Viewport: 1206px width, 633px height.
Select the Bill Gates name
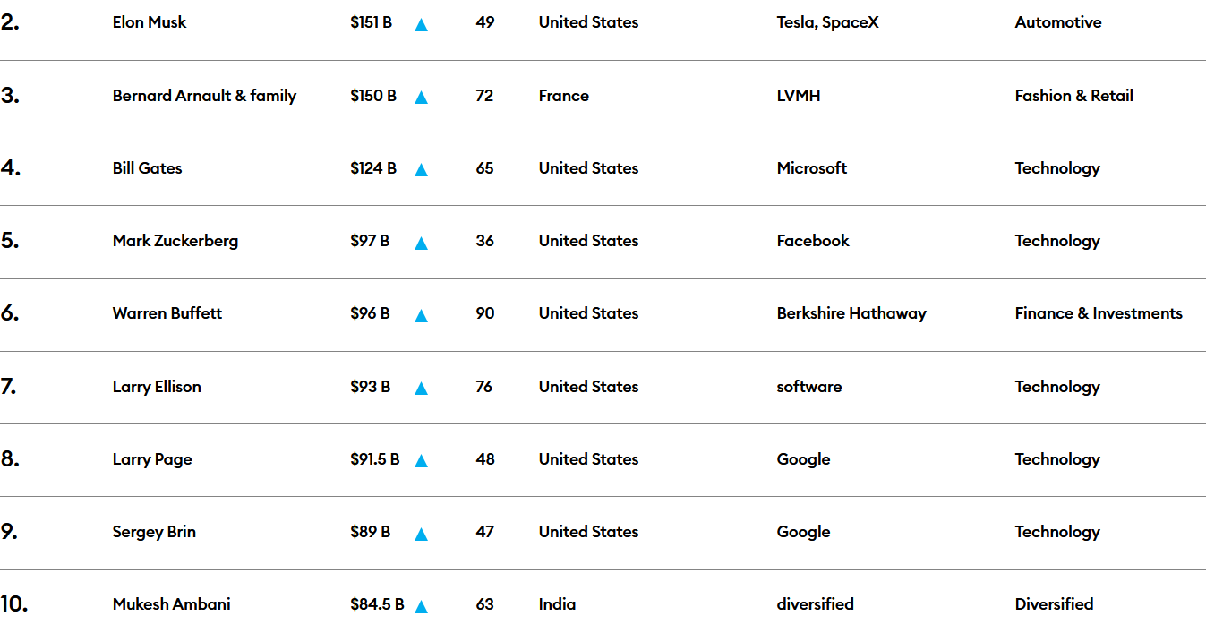(x=148, y=168)
